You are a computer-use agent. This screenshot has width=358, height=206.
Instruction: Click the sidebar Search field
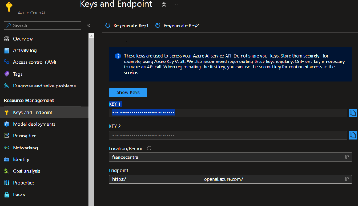(43, 25)
